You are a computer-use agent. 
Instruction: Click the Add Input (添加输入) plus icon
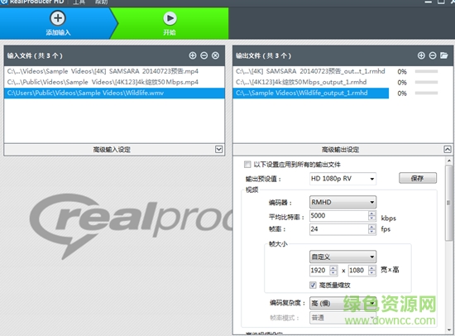coord(58,18)
